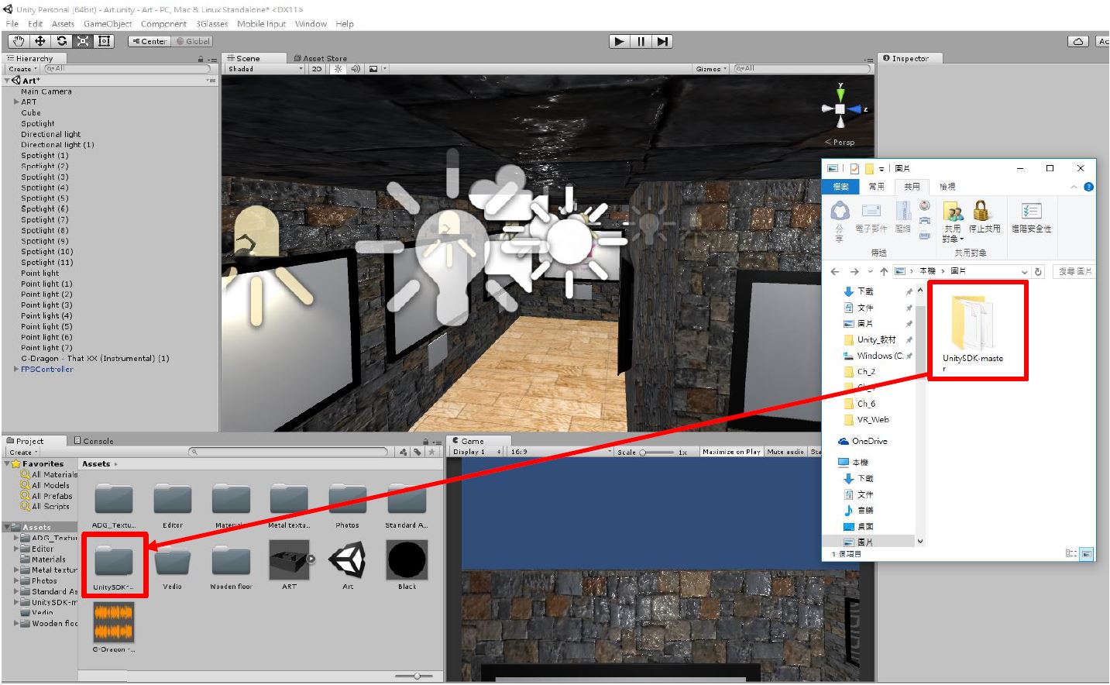Click the Project search field
The height and width of the screenshot is (685, 1110).
289,452
